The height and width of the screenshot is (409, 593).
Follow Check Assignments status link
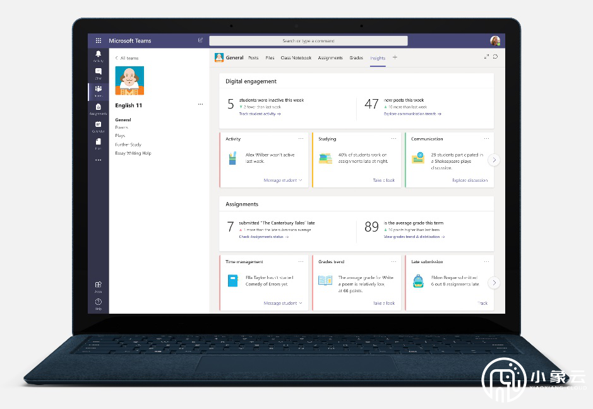click(x=264, y=237)
